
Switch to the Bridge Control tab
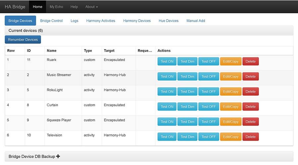51,20
